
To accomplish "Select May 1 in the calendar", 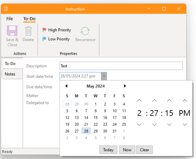I will (x=96, y=104).
